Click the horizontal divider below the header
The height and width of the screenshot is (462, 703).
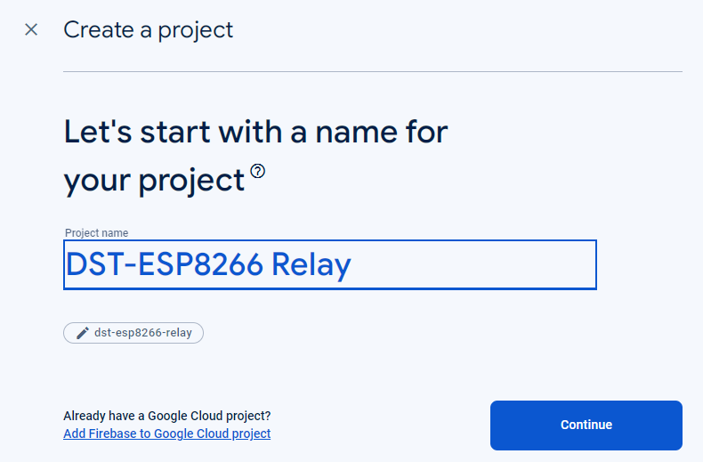(372, 71)
